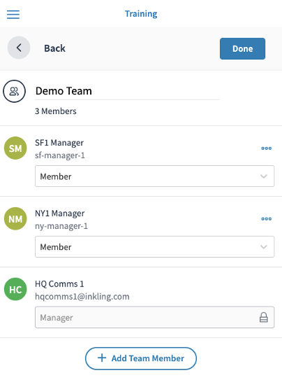Expand SF1 Manager's Member role dropdown
Image resolution: width=282 pixels, height=378 pixels.
tap(154, 176)
